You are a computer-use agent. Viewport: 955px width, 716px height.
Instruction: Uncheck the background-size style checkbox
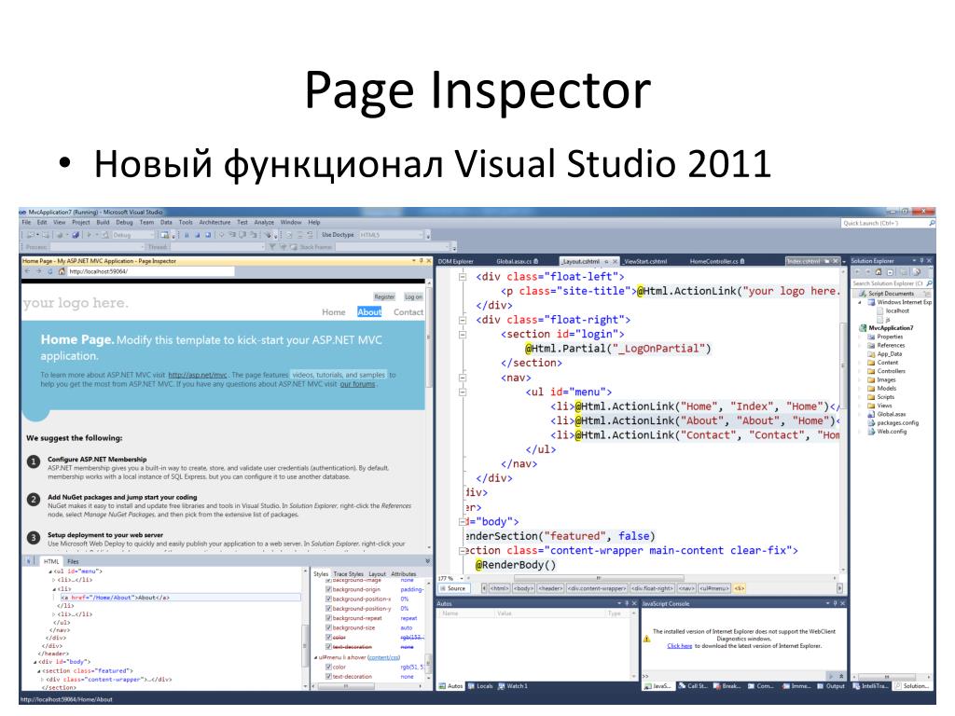click(x=328, y=627)
